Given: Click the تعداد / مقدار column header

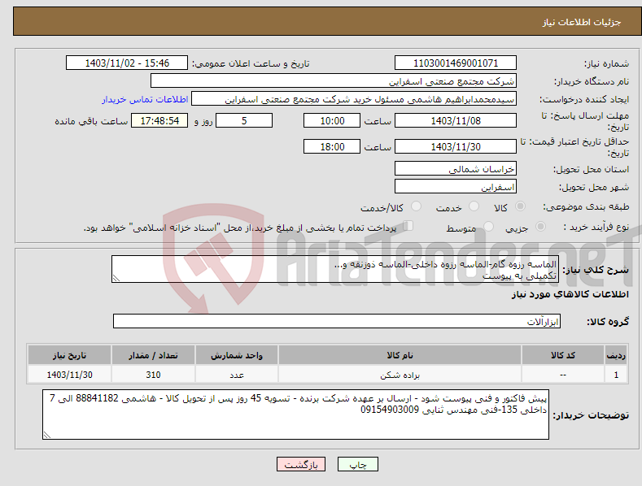Looking at the screenshot, I should [153, 355].
